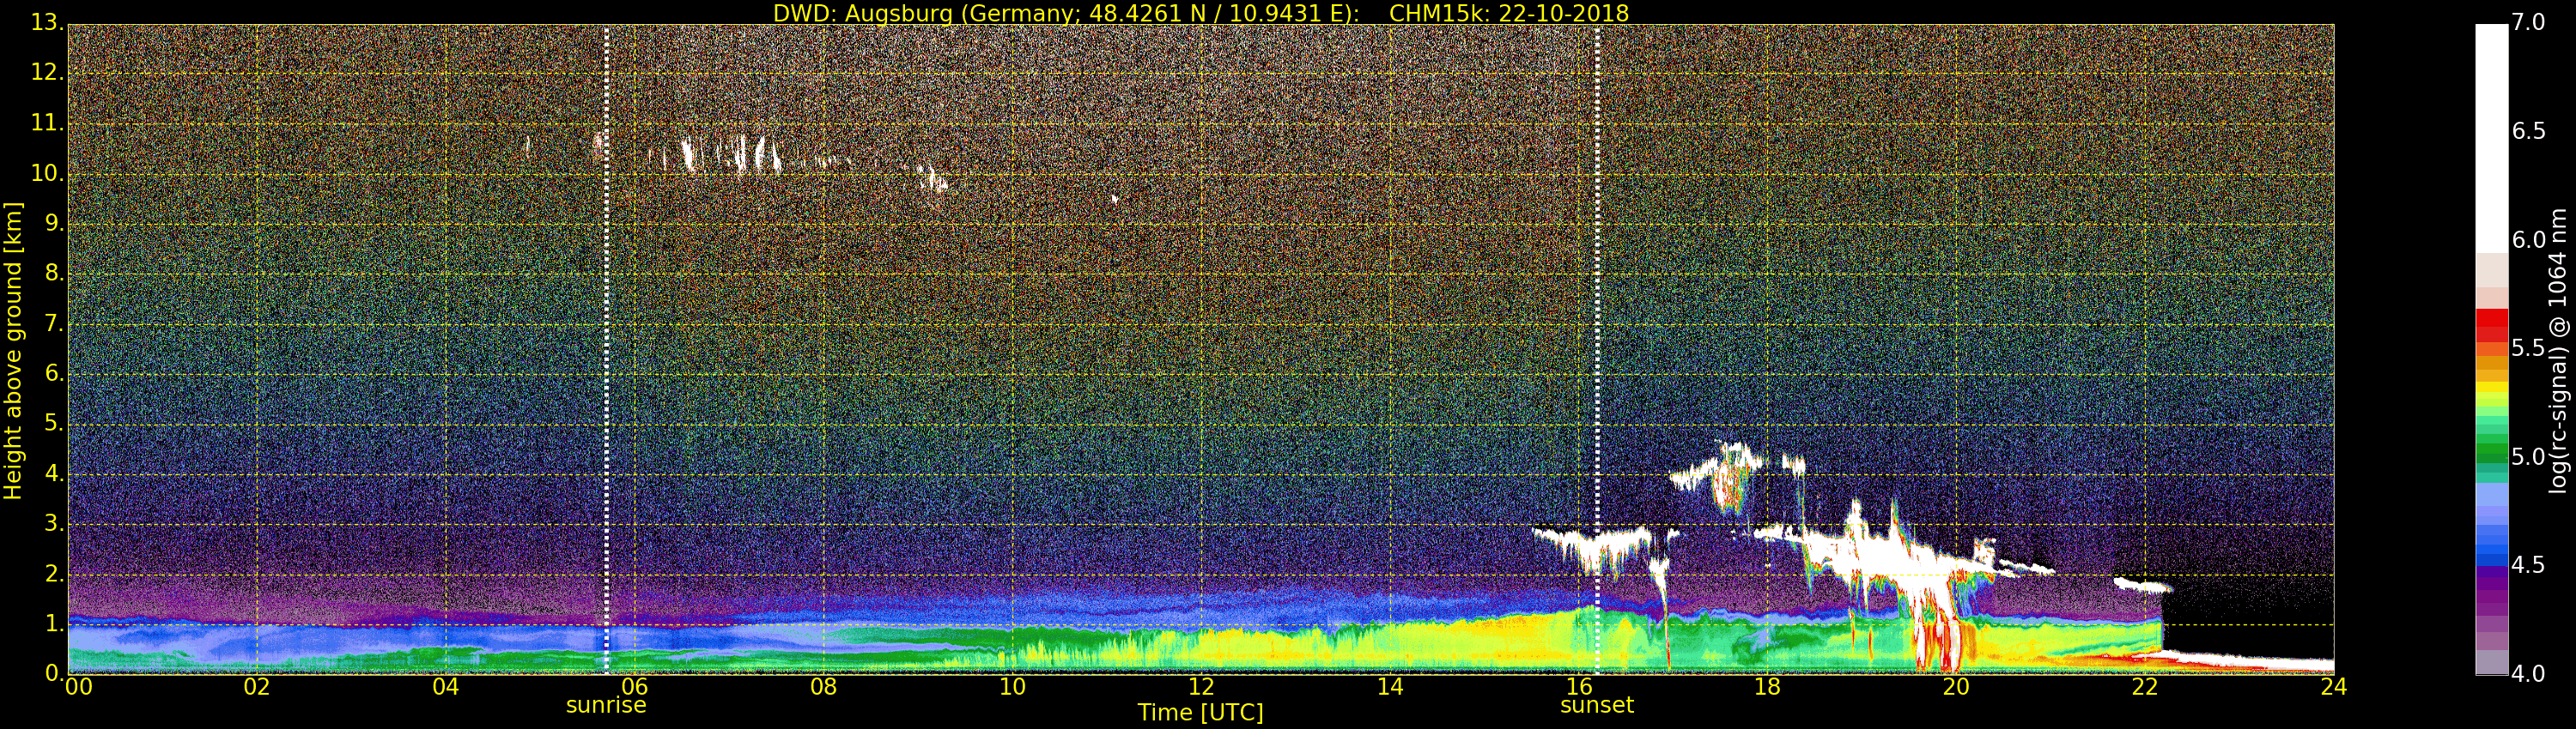Select the "12" time axis tick label
The width and height of the screenshot is (2576, 729).
click(x=1201, y=687)
